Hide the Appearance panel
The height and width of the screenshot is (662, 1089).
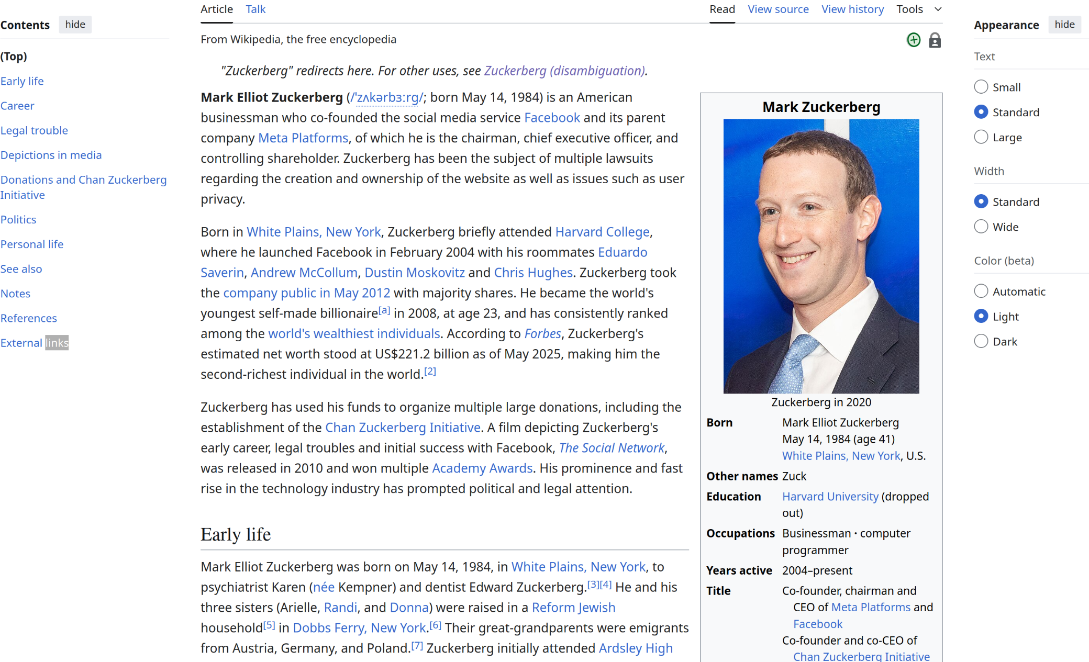pyautogui.click(x=1064, y=25)
